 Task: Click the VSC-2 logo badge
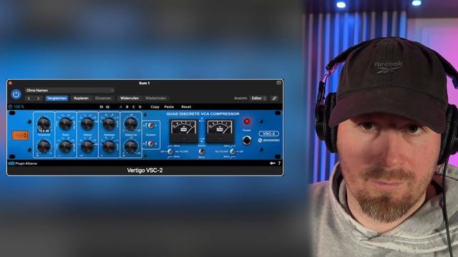[269, 133]
